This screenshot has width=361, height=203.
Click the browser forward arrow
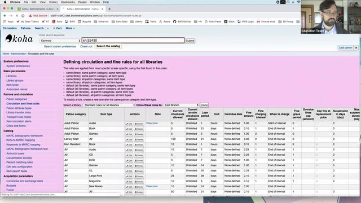pos(11,16)
